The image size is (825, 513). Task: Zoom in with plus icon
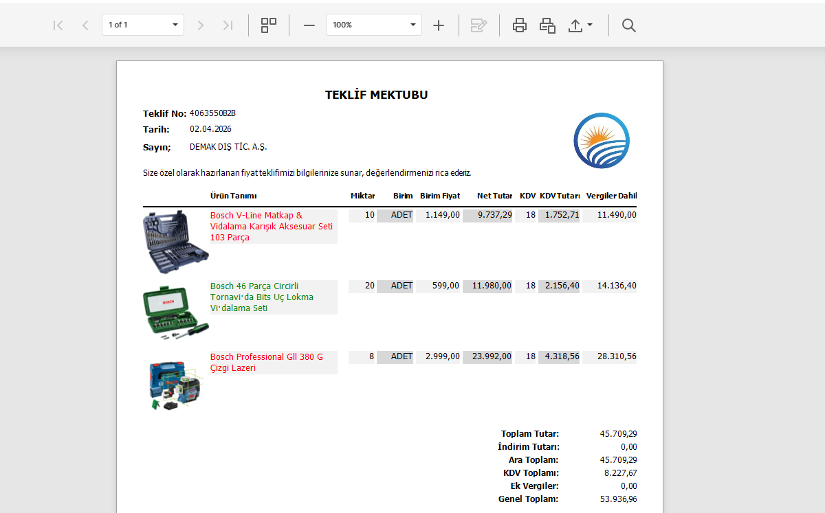point(439,25)
